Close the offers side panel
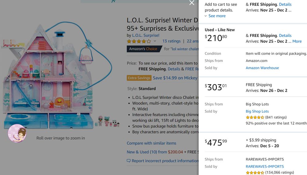This screenshot has height=175, width=307. point(192,3)
